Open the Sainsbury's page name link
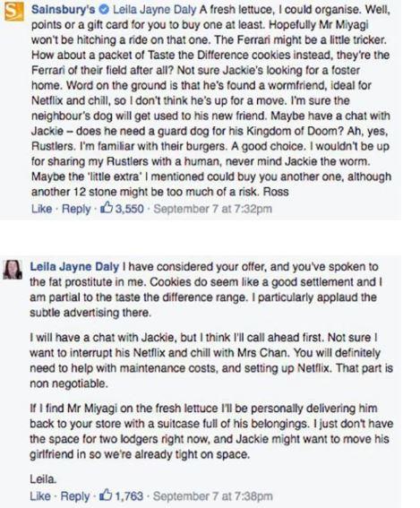The width and height of the screenshot is (420, 508). pyautogui.click(x=64, y=10)
